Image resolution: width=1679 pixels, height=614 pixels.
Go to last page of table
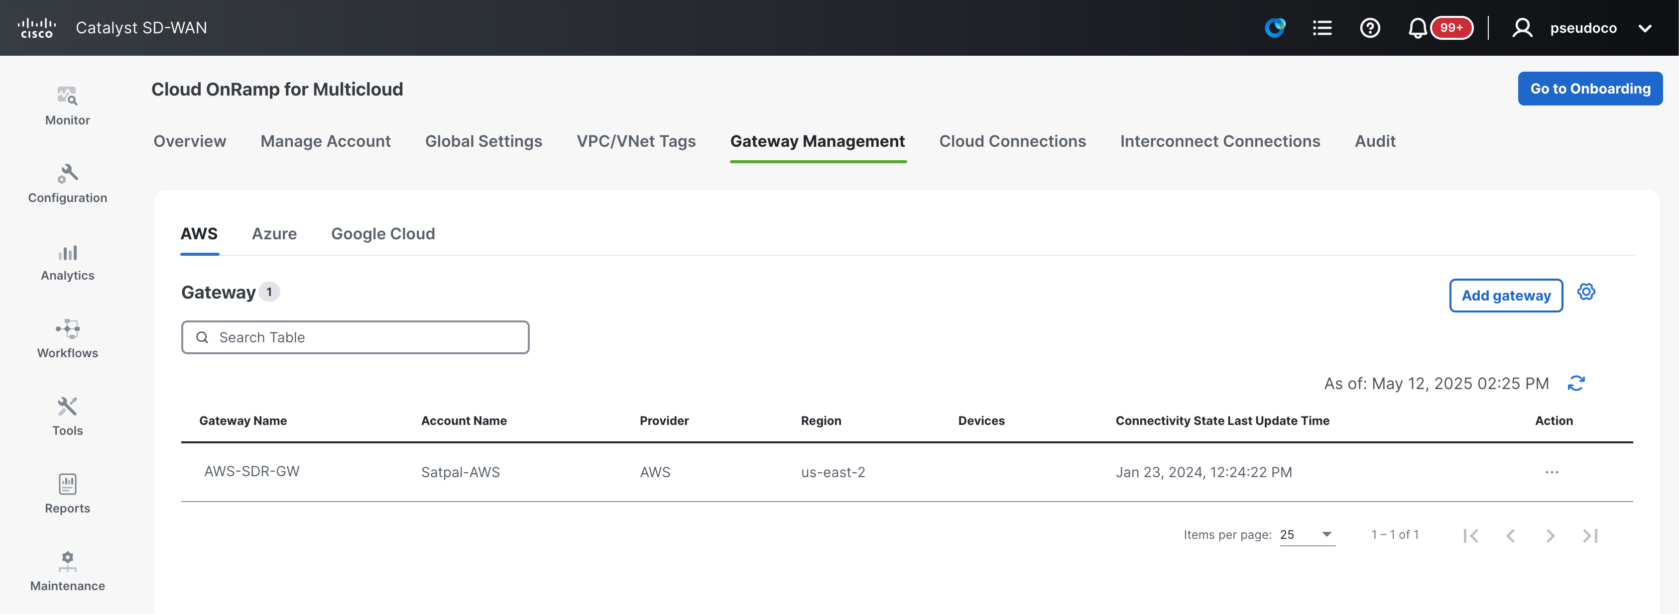[x=1590, y=535]
